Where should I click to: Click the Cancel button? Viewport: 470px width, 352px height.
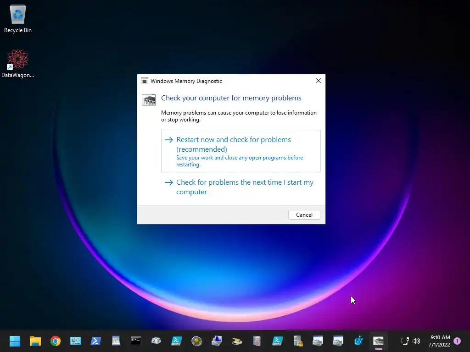(x=304, y=215)
